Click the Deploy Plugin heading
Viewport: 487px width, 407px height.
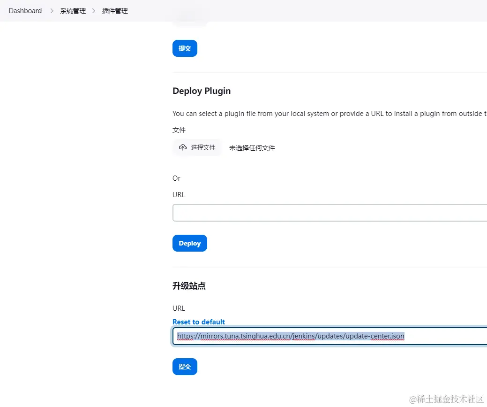202,91
